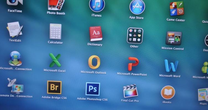Click the "FaceTime" label text
Image resolution: width=208 pixels, height=110 pixels.
tap(15, 11)
